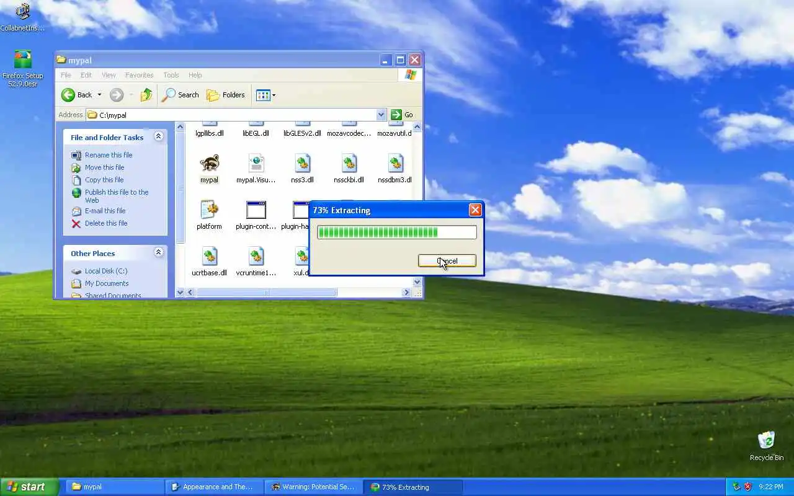
Task: Open the Tools menu
Action: click(x=171, y=75)
